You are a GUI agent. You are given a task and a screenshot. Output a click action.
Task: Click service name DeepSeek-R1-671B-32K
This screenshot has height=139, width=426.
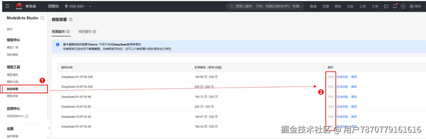click(77, 77)
